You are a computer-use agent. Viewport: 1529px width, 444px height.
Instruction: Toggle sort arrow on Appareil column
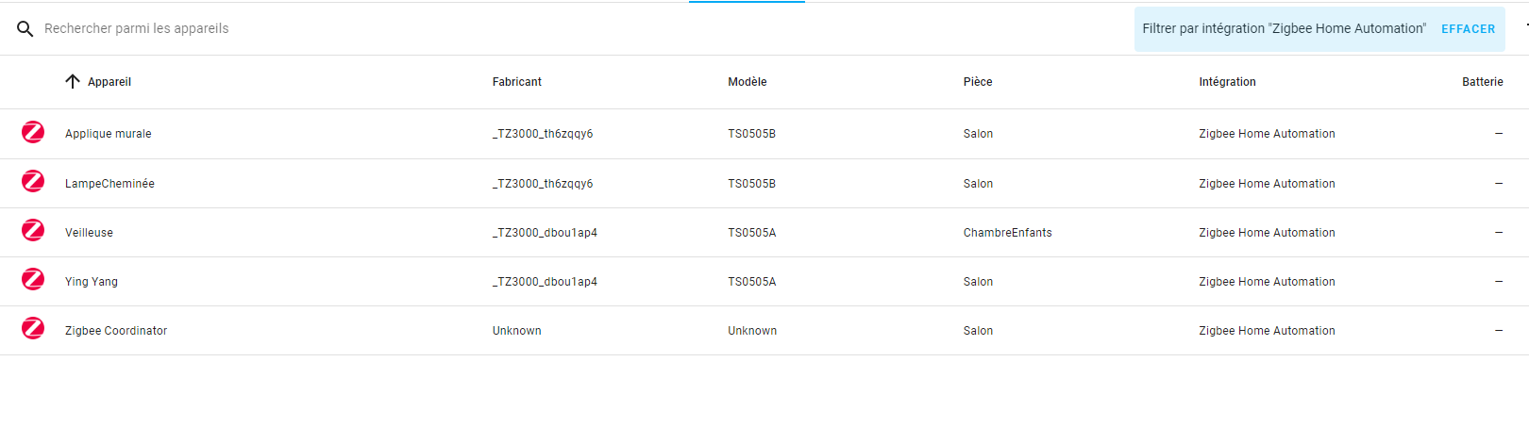(73, 81)
